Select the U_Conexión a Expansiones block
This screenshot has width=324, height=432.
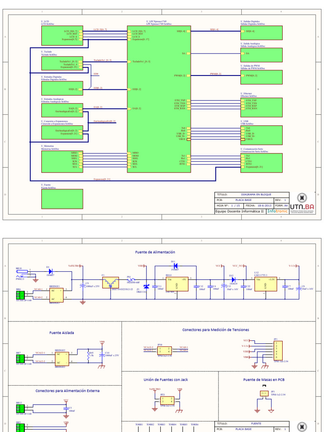(62, 132)
